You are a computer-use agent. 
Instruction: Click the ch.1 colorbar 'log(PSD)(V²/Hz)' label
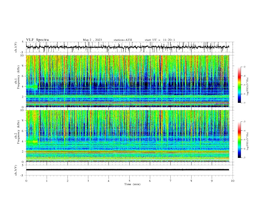pos(247,86)
